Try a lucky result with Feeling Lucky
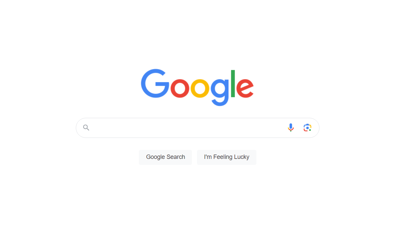Image resolution: width=412 pixels, height=225 pixels. click(227, 157)
